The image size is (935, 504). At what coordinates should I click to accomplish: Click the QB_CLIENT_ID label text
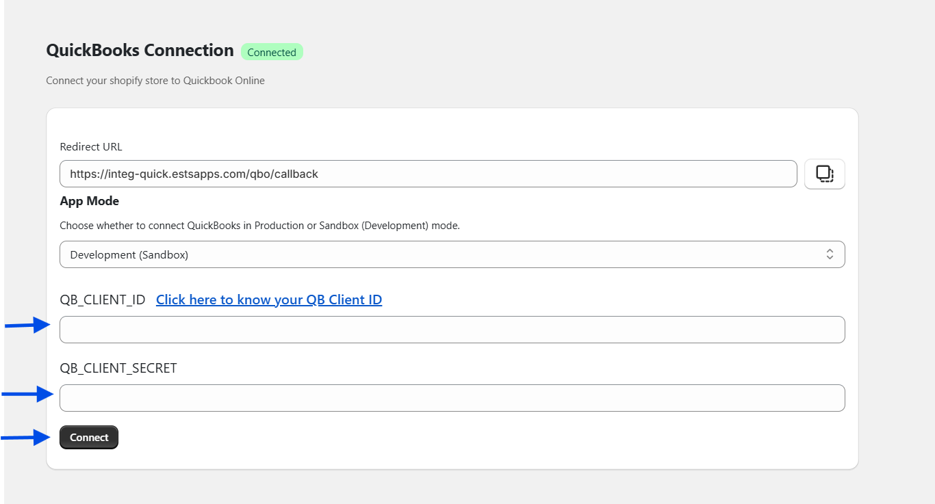[x=103, y=300]
